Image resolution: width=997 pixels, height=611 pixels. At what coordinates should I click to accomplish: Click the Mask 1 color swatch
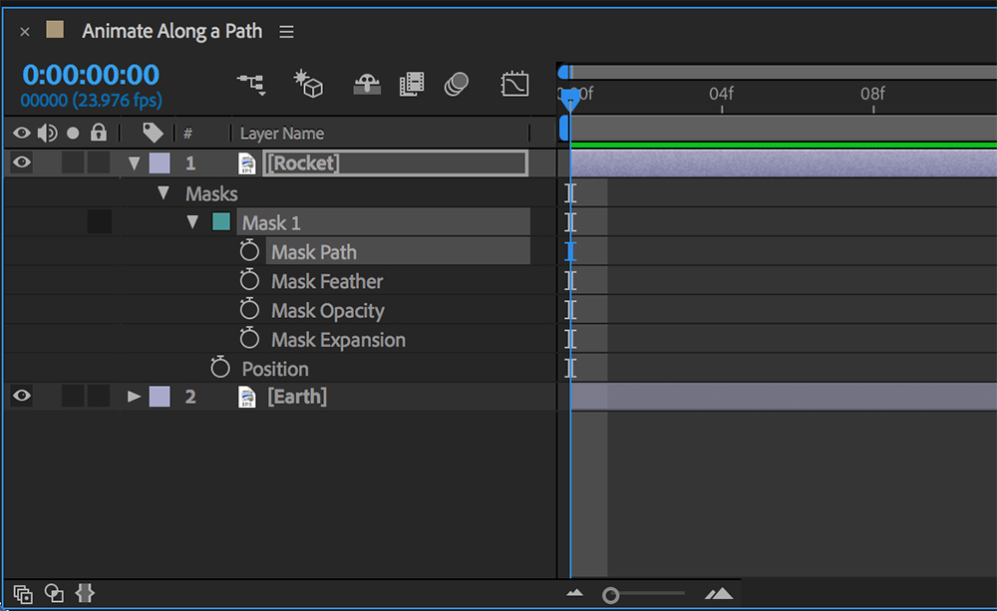click(x=220, y=222)
